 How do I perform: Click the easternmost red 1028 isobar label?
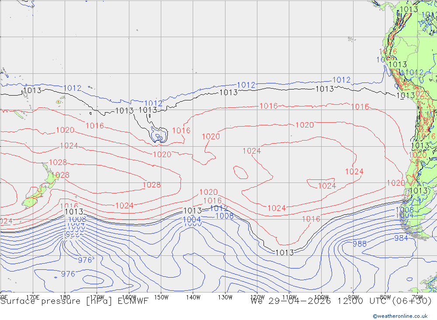tap(152, 185)
